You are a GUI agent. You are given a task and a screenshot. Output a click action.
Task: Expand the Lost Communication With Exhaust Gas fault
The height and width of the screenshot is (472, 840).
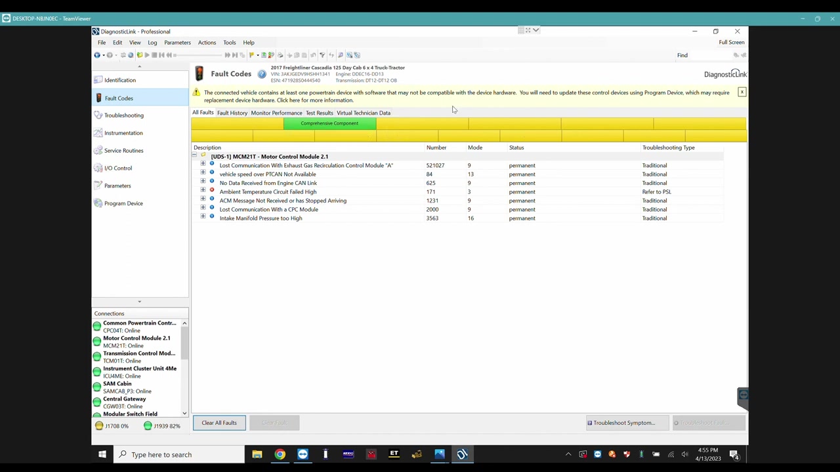[x=203, y=164]
